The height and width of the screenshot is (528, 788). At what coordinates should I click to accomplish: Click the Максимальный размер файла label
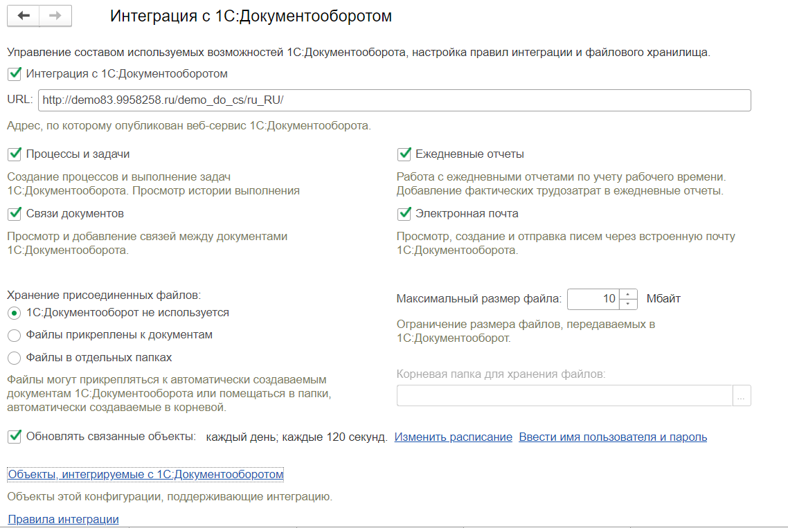coord(478,299)
